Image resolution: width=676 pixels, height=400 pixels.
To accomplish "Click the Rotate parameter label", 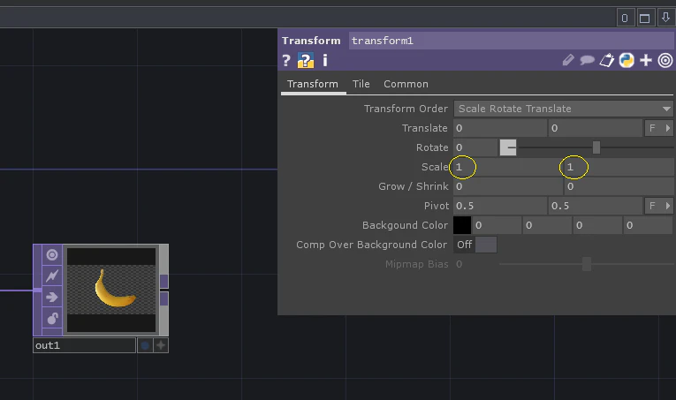I will [x=432, y=147].
